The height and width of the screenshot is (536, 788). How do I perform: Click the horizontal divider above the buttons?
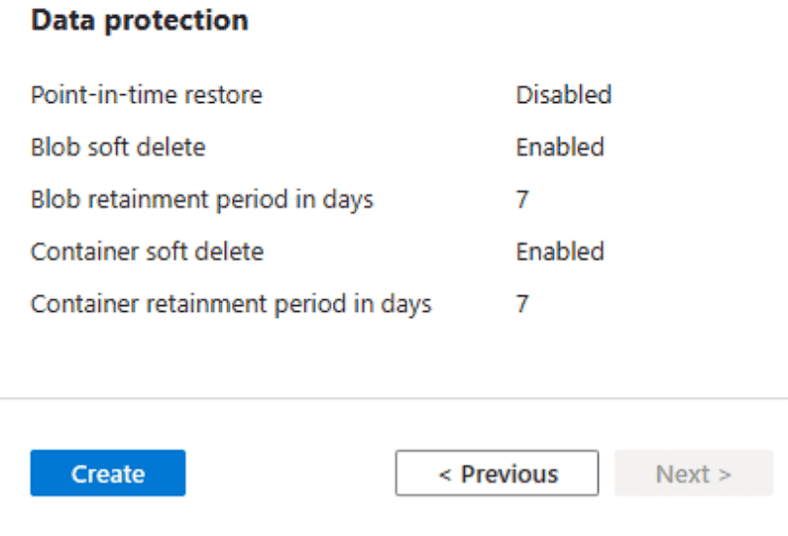click(394, 399)
